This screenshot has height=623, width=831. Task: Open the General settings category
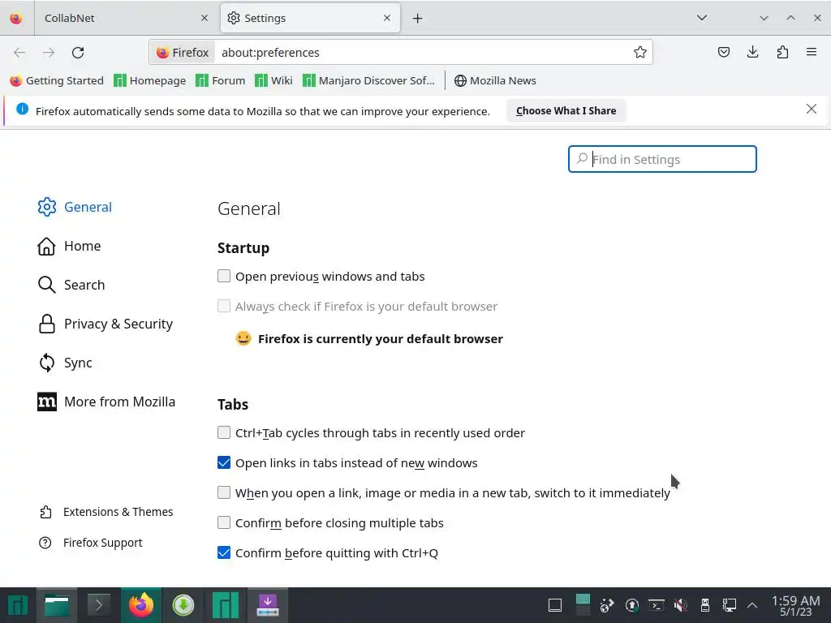click(75, 207)
